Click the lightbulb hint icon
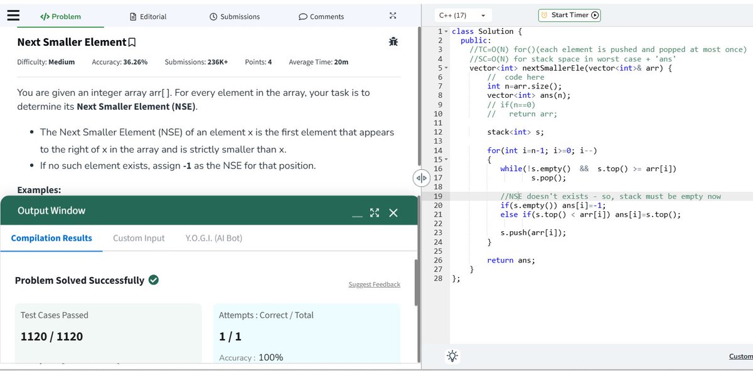This screenshot has height=371, width=753. click(452, 355)
